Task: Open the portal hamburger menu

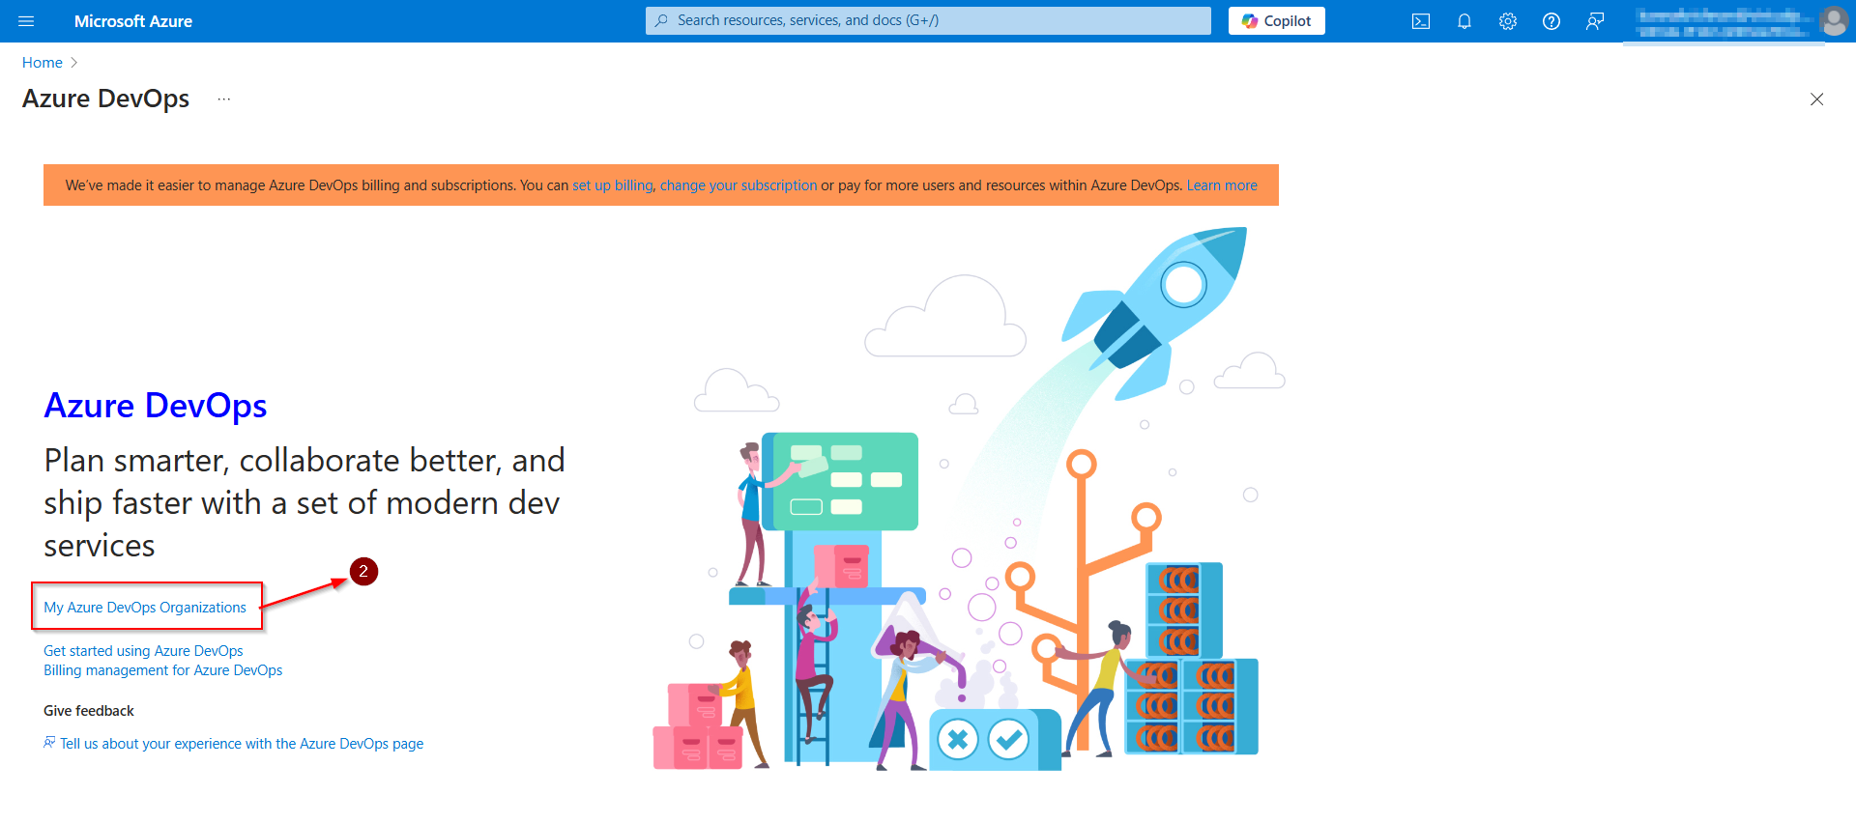Action: pyautogui.click(x=26, y=21)
